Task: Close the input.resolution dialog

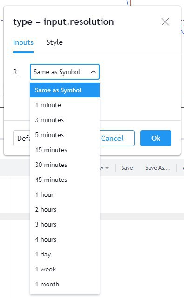Action: tap(165, 21)
